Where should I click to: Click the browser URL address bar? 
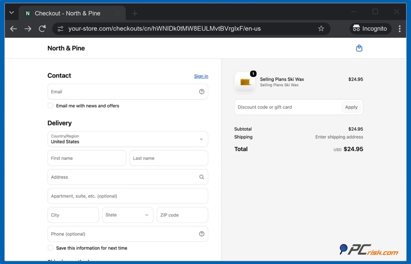(191, 29)
